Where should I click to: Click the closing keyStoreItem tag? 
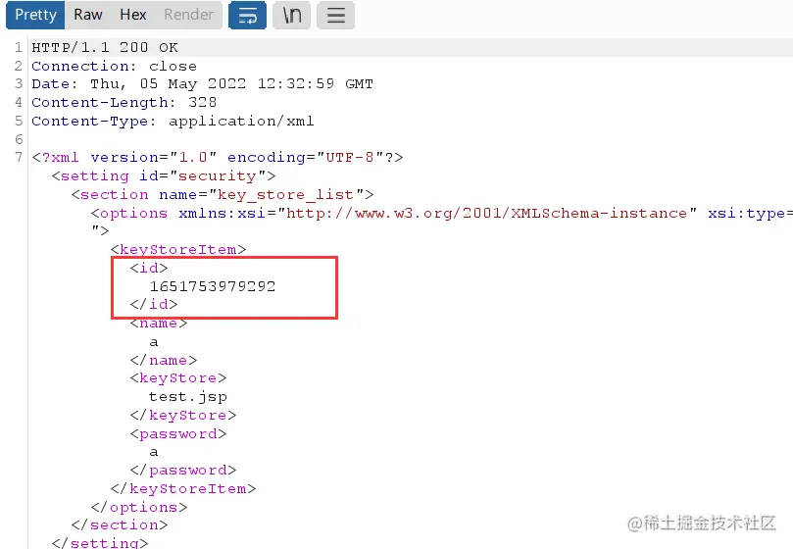point(183,489)
